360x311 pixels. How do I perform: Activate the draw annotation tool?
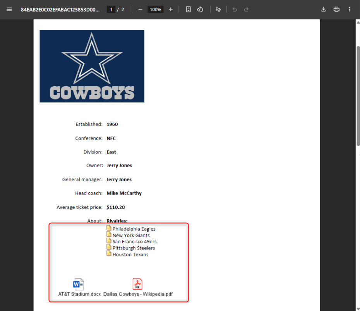tap(218, 9)
